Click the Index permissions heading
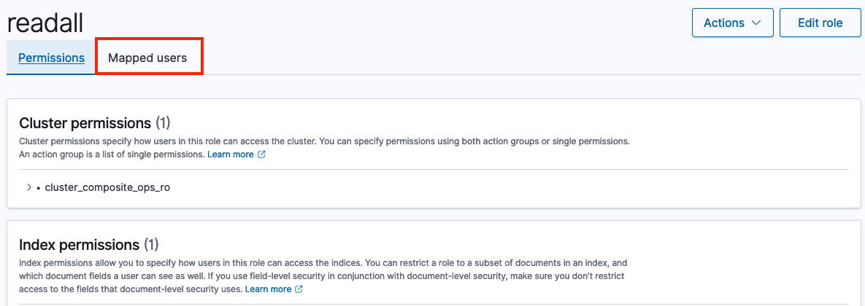Screen dimensions: 865x306 (79, 244)
